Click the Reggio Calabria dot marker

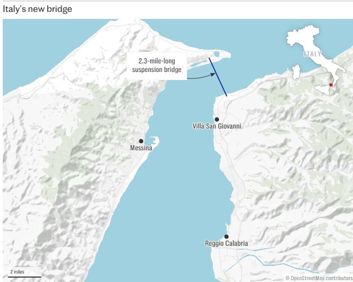pyautogui.click(x=227, y=237)
